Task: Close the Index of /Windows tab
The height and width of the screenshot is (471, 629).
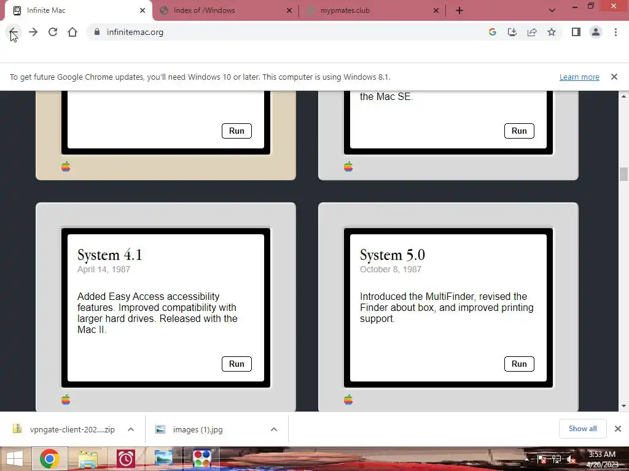Action: point(289,10)
